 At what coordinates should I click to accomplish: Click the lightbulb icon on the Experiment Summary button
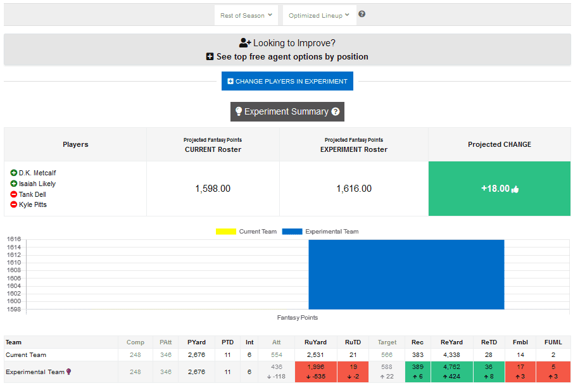pos(239,111)
